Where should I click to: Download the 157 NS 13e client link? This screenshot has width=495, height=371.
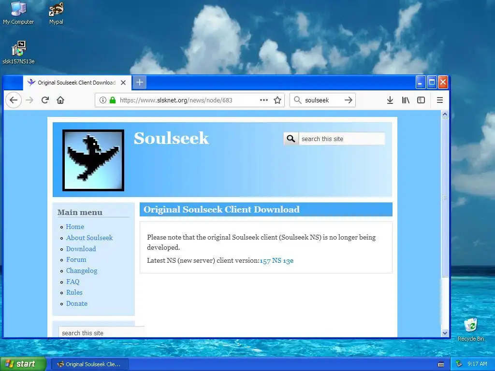point(277,260)
